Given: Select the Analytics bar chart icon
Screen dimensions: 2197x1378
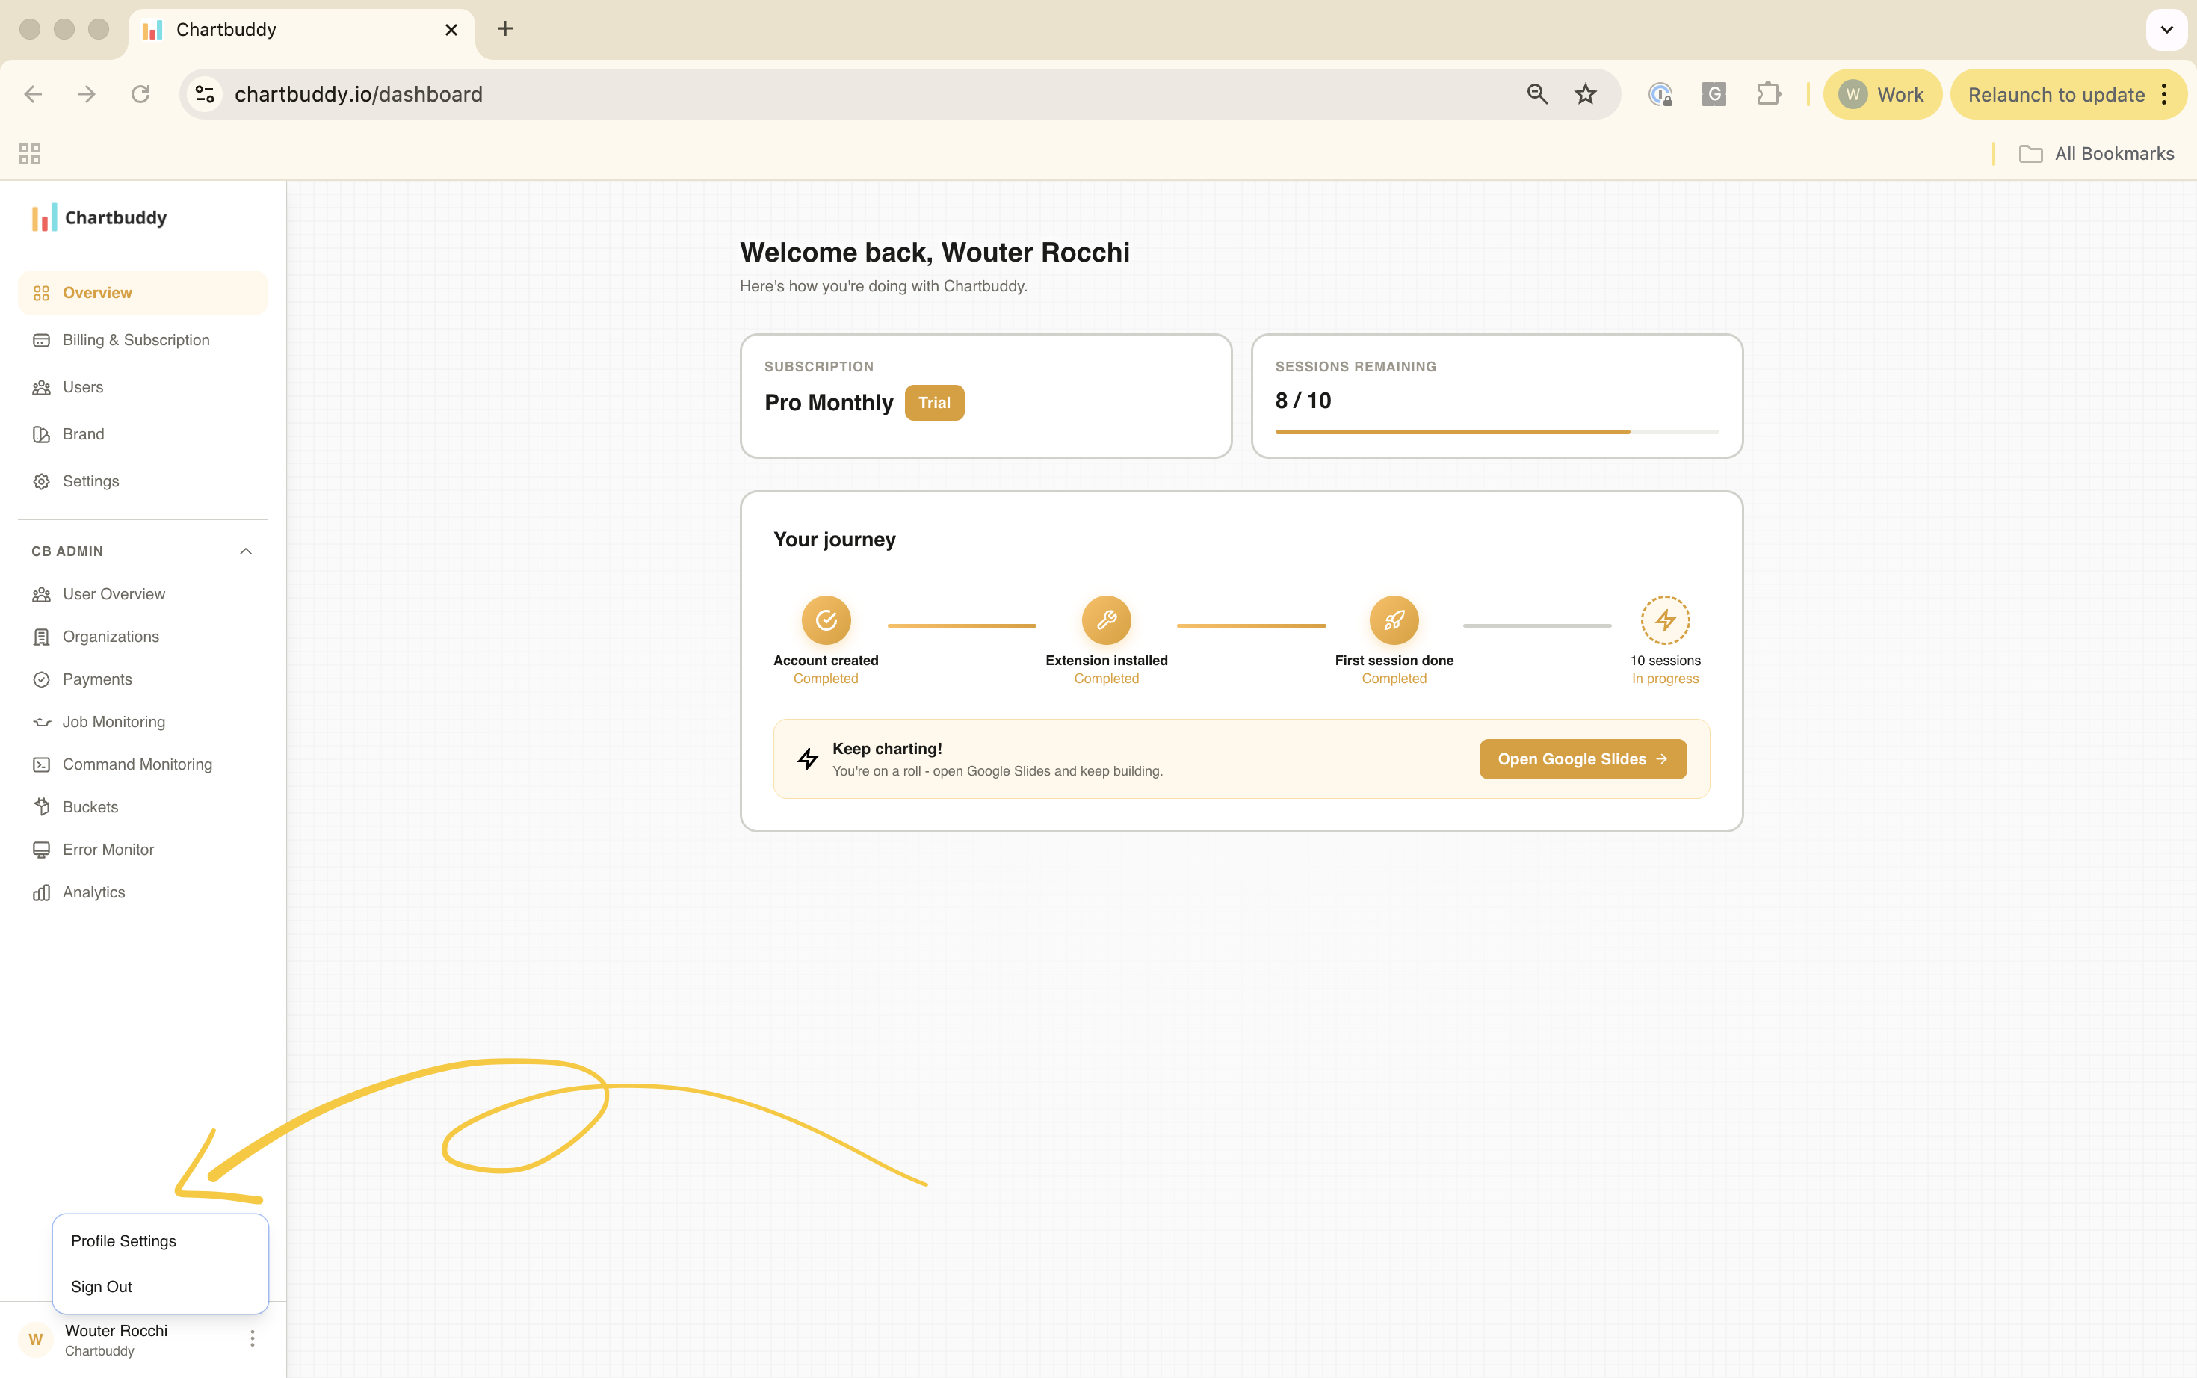Looking at the screenshot, I should [x=42, y=892].
